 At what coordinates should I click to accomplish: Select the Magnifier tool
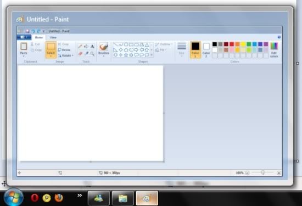click(x=92, y=54)
